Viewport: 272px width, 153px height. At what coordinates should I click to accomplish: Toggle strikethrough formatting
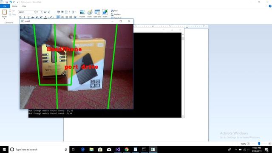pos(33,17)
